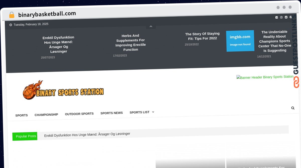Viewport: 301px width, 168px height.
Task: Select Outdoor Sports in the navigation
Action: point(79,114)
